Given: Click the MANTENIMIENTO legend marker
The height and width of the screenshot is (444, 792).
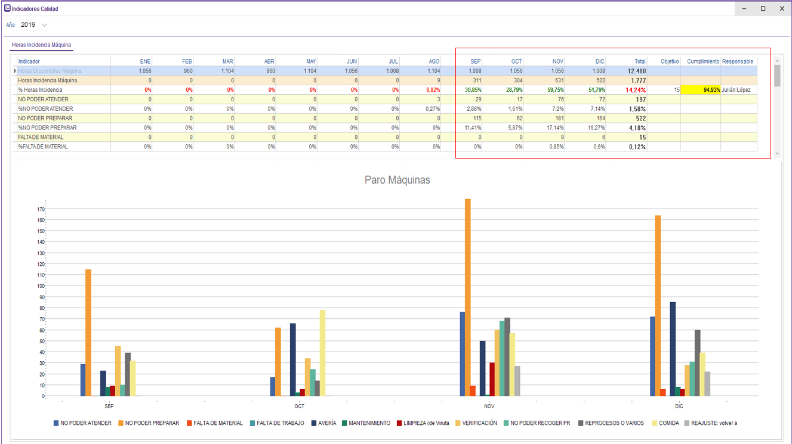Looking at the screenshot, I should pos(344,423).
